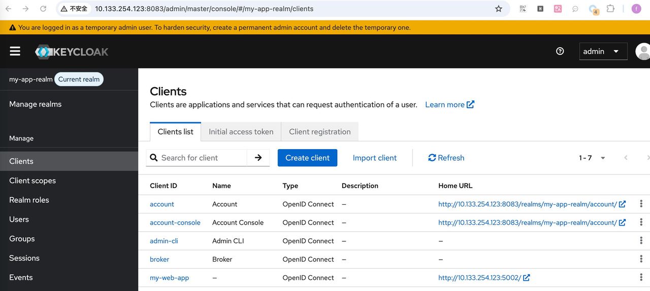Open the 1 - 7 pagination dropdown

(x=592, y=158)
